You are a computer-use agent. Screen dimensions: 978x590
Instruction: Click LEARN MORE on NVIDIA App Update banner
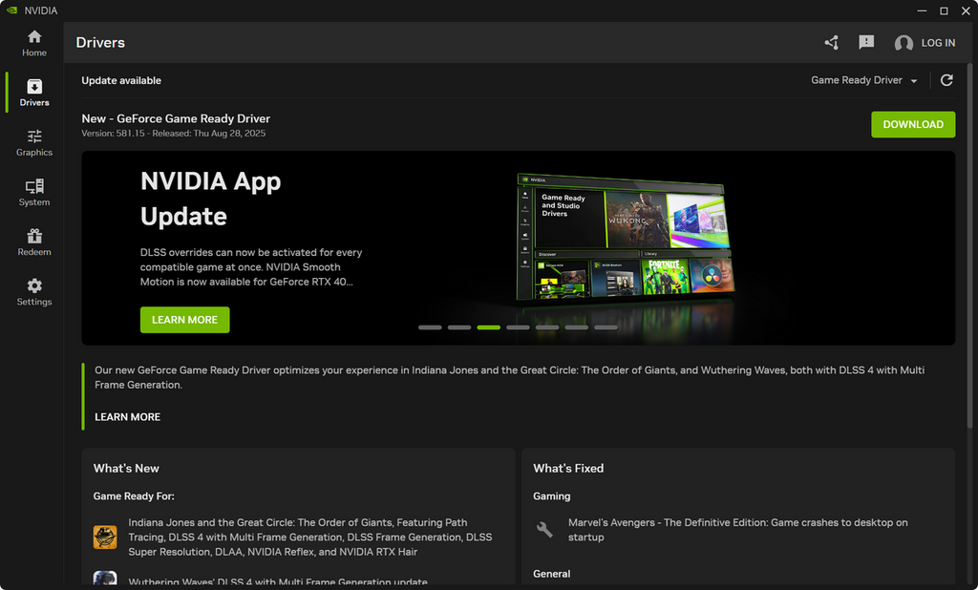point(184,319)
